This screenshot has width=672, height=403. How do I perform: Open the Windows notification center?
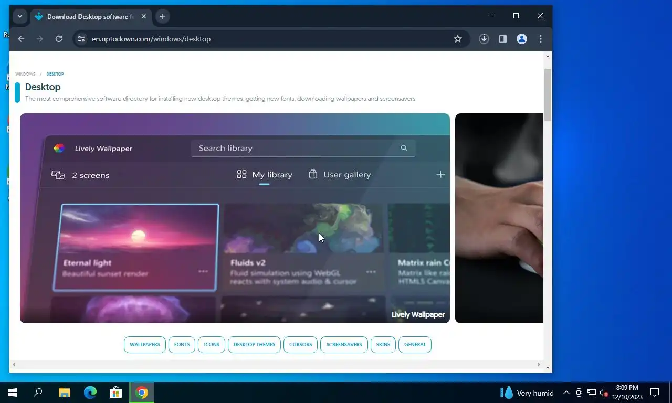[x=655, y=393]
